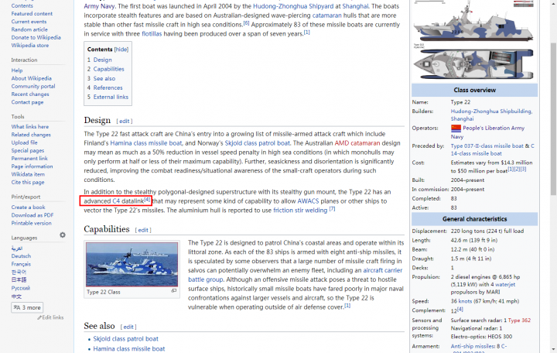The width and height of the screenshot is (557, 353).
Task: Switch to Русский language version
Action: pos(21,288)
